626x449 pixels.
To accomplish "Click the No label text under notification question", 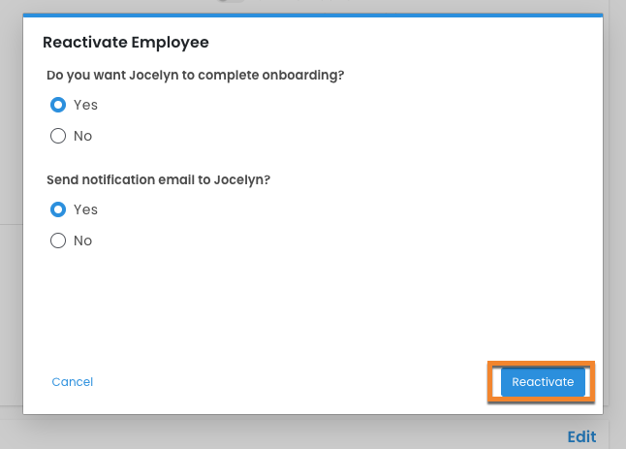I will point(83,241).
